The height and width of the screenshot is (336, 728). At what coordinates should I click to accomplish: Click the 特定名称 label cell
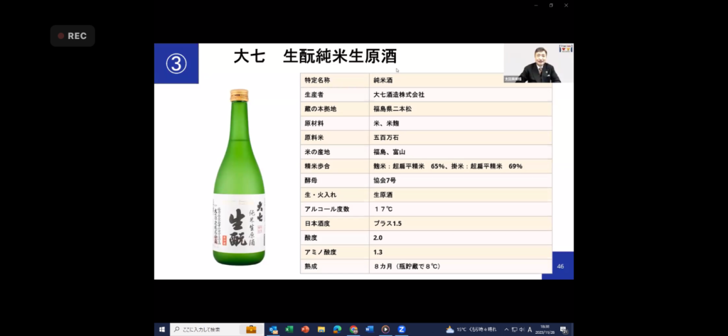point(335,80)
